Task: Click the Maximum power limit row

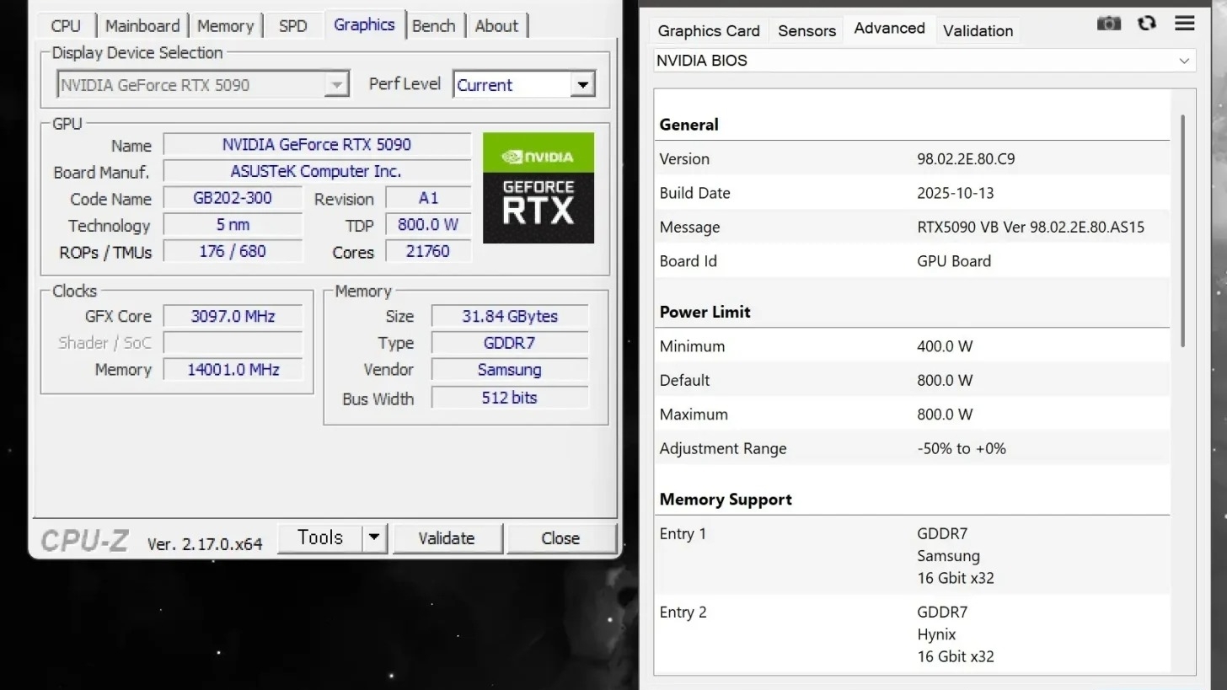Action: tap(913, 415)
